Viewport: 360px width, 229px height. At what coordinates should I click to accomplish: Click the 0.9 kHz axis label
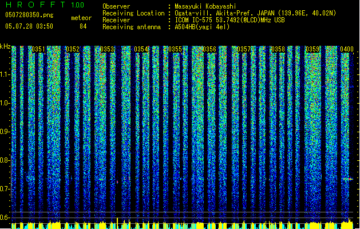point(5,132)
